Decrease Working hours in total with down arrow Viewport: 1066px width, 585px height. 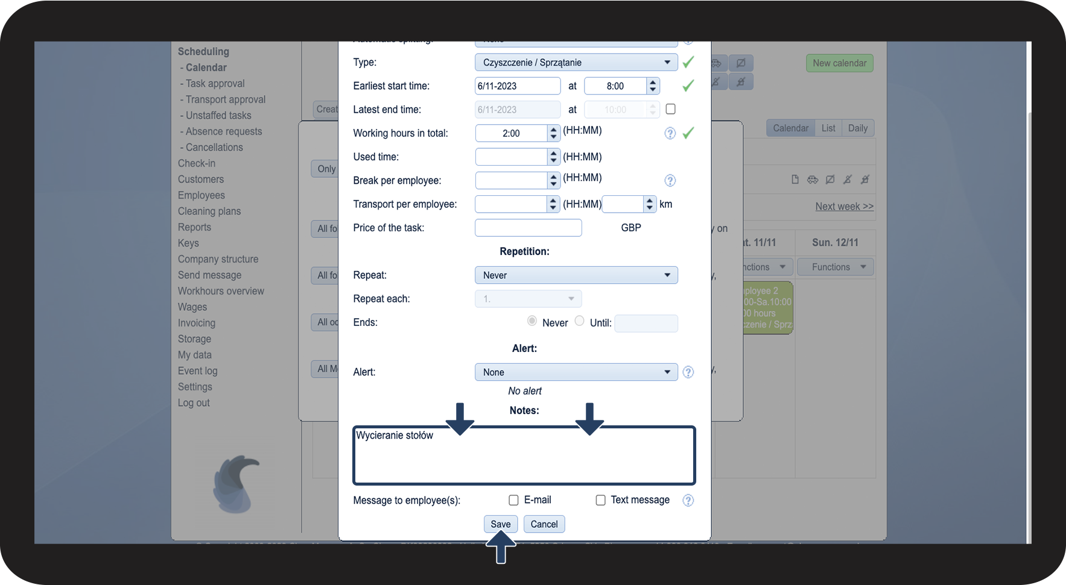[553, 137]
